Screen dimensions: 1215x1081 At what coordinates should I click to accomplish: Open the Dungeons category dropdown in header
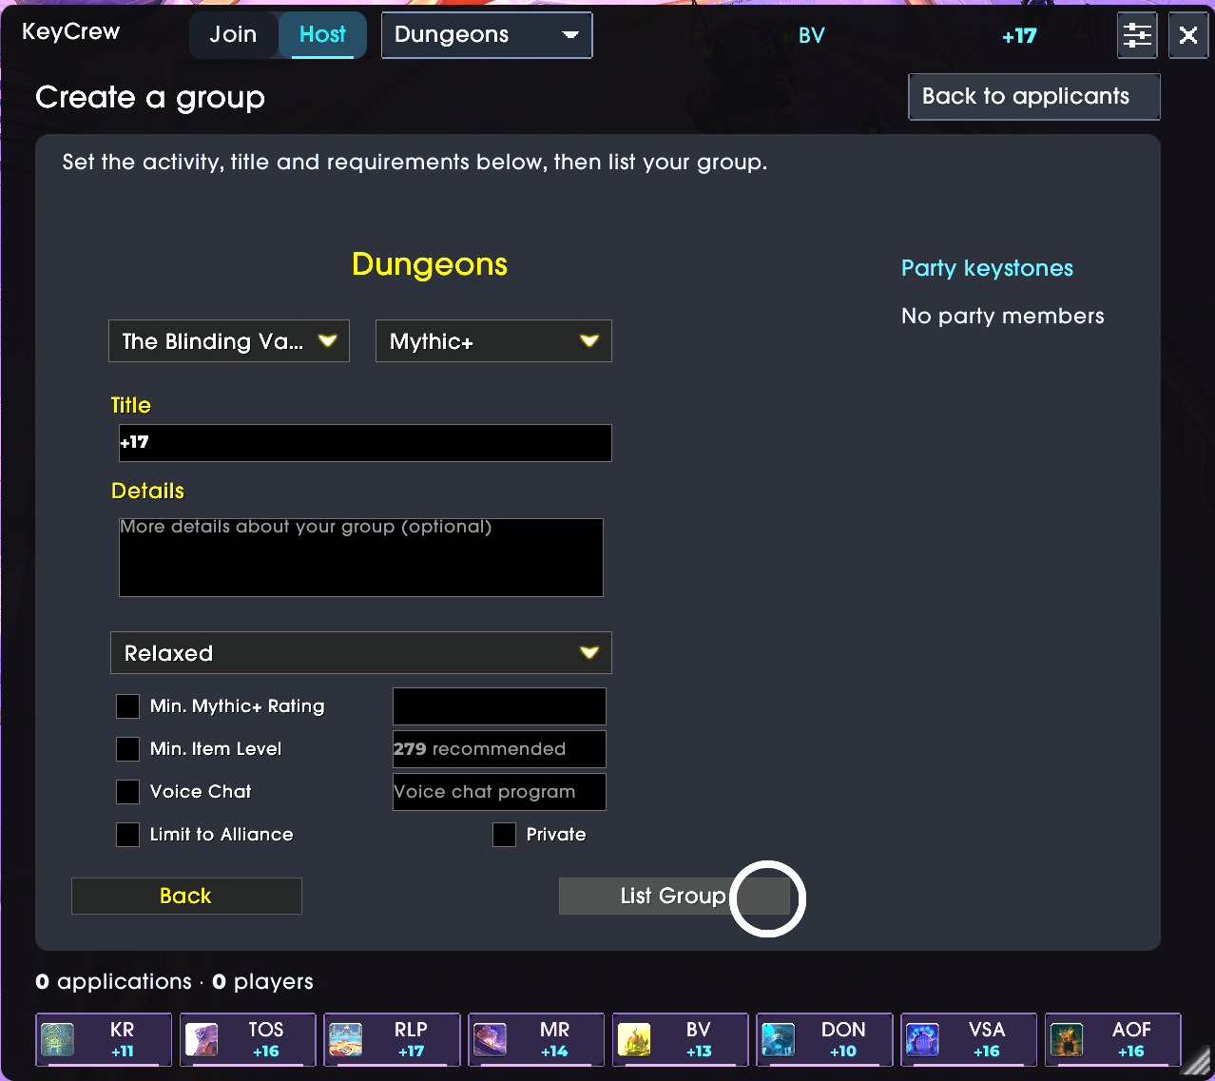pos(487,35)
